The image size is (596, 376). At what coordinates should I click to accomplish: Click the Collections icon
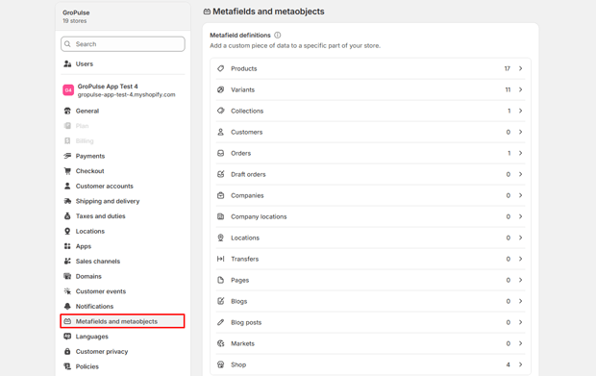(x=220, y=111)
